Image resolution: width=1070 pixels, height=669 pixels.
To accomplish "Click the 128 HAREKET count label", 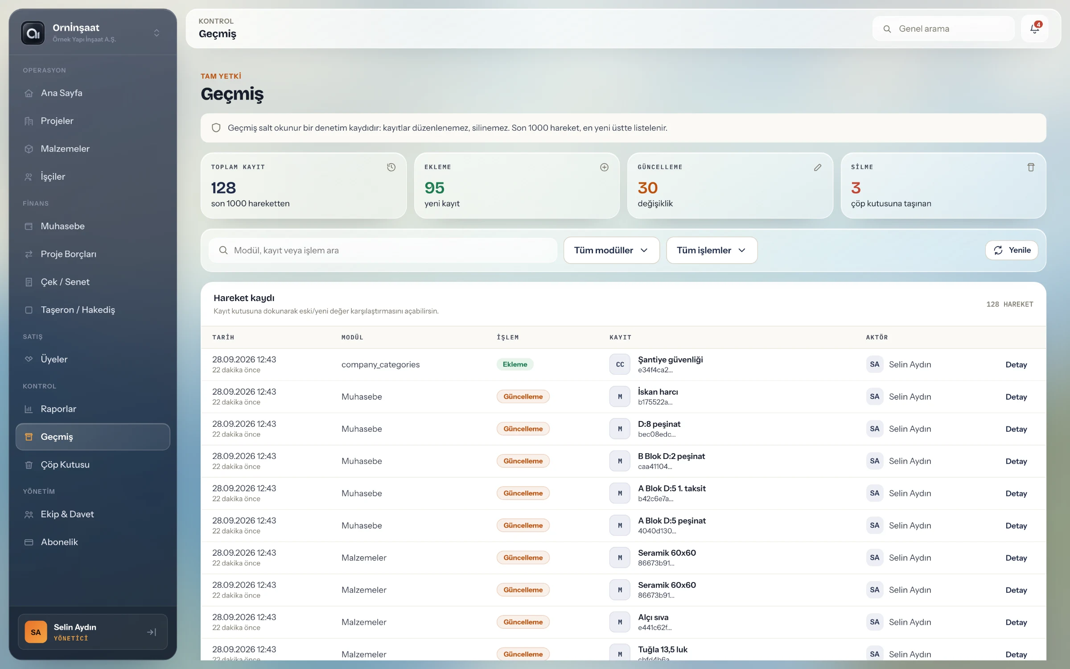I will (x=1009, y=304).
